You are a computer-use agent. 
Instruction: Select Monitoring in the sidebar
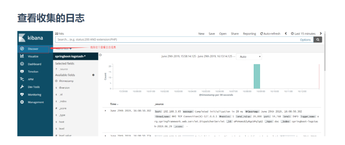[34, 95]
